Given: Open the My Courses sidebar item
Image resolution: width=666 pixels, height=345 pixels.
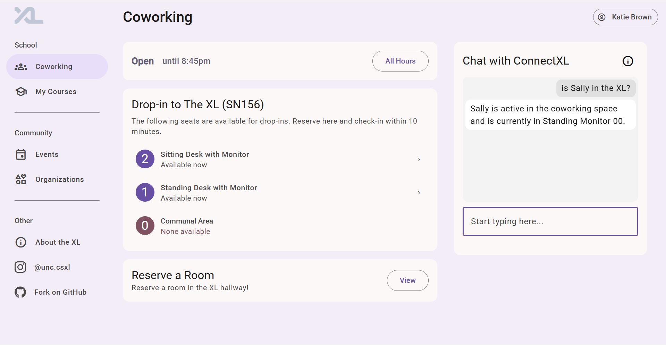Looking at the screenshot, I should point(56,92).
